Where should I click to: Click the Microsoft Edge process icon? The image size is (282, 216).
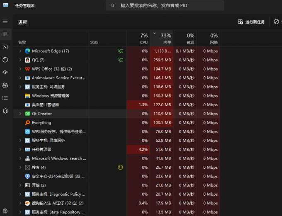27,51
